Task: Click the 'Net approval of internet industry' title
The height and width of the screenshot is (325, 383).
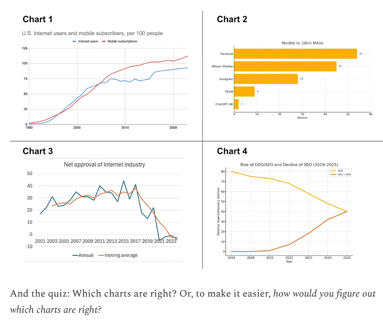Action: click(105, 164)
